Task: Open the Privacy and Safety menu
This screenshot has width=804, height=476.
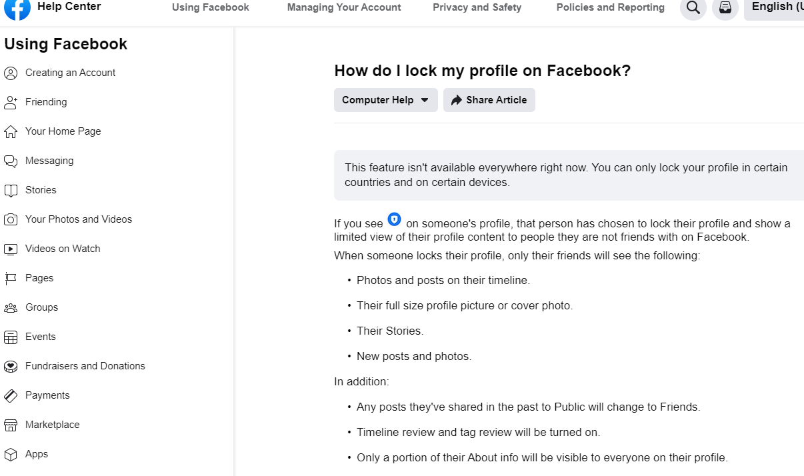Action: click(477, 7)
